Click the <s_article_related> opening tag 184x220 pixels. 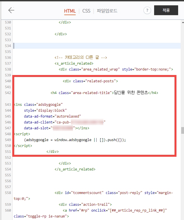click(74, 64)
